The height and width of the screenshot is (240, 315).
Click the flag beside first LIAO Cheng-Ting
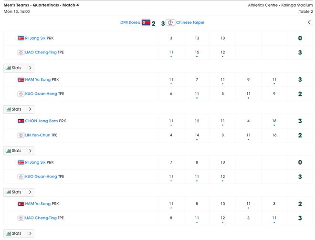point(21,52)
